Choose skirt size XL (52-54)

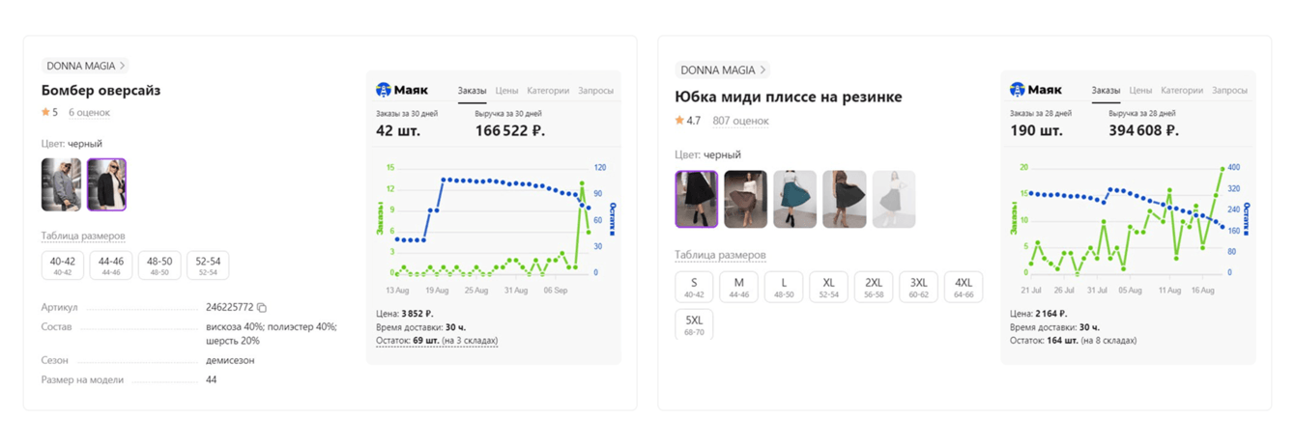click(x=828, y=287)
